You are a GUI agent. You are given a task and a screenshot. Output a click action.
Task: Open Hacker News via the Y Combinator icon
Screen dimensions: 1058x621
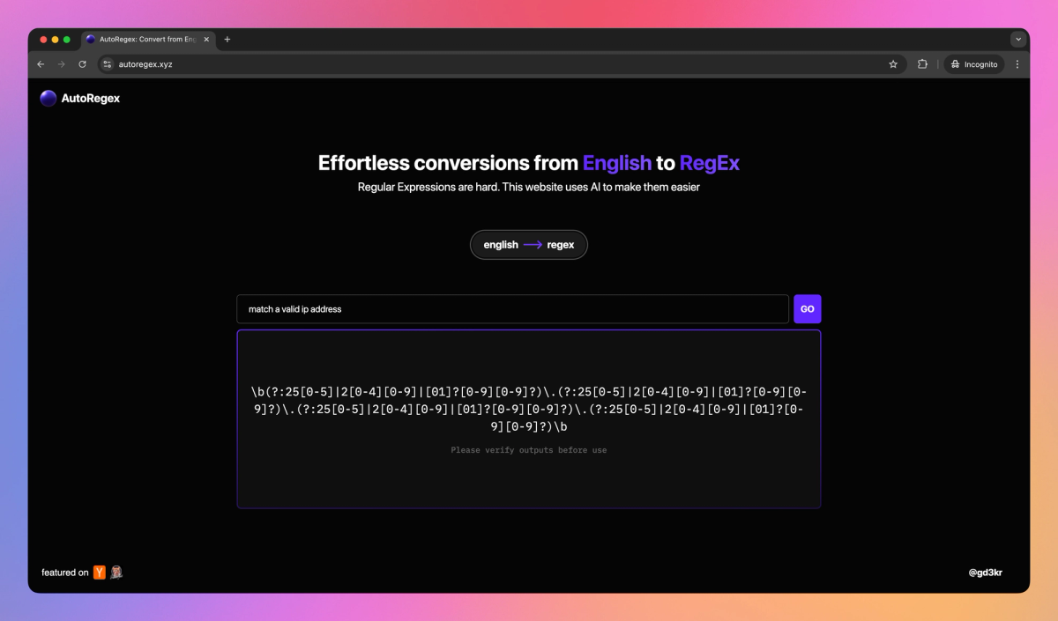point(99,572)
